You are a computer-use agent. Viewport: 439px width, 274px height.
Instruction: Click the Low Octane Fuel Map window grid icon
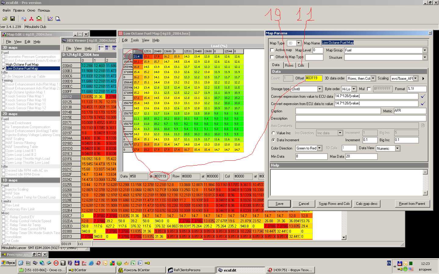coord(120,33)
